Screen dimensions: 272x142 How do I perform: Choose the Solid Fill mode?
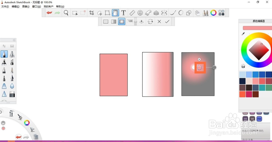coord(106,21)
